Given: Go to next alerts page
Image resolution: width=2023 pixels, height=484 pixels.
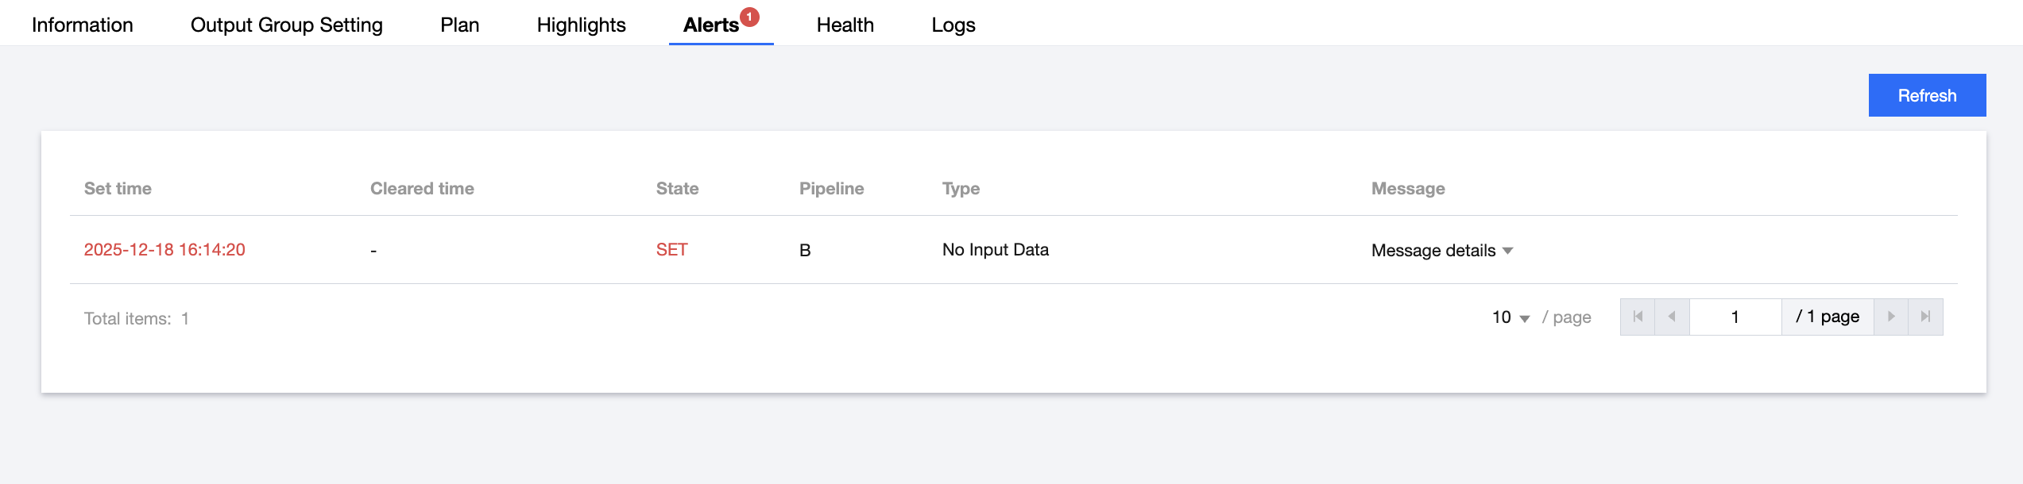Looking at the screenshot, I should [1891, 317].
